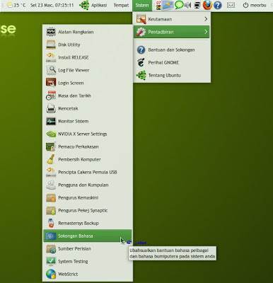The image size is (273, 283).
Task: Open Sumber Perisian software sources icon
Action: click(x=51, y=248)
